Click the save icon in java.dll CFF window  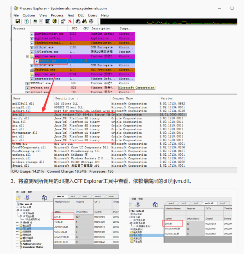pyautogui.click(x=27, y=198)
